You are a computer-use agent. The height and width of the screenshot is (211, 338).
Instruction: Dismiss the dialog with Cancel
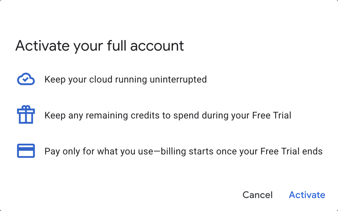pos(257,195)
